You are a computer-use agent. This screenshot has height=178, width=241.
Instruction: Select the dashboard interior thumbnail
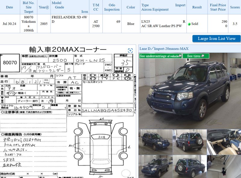[224, 142]
